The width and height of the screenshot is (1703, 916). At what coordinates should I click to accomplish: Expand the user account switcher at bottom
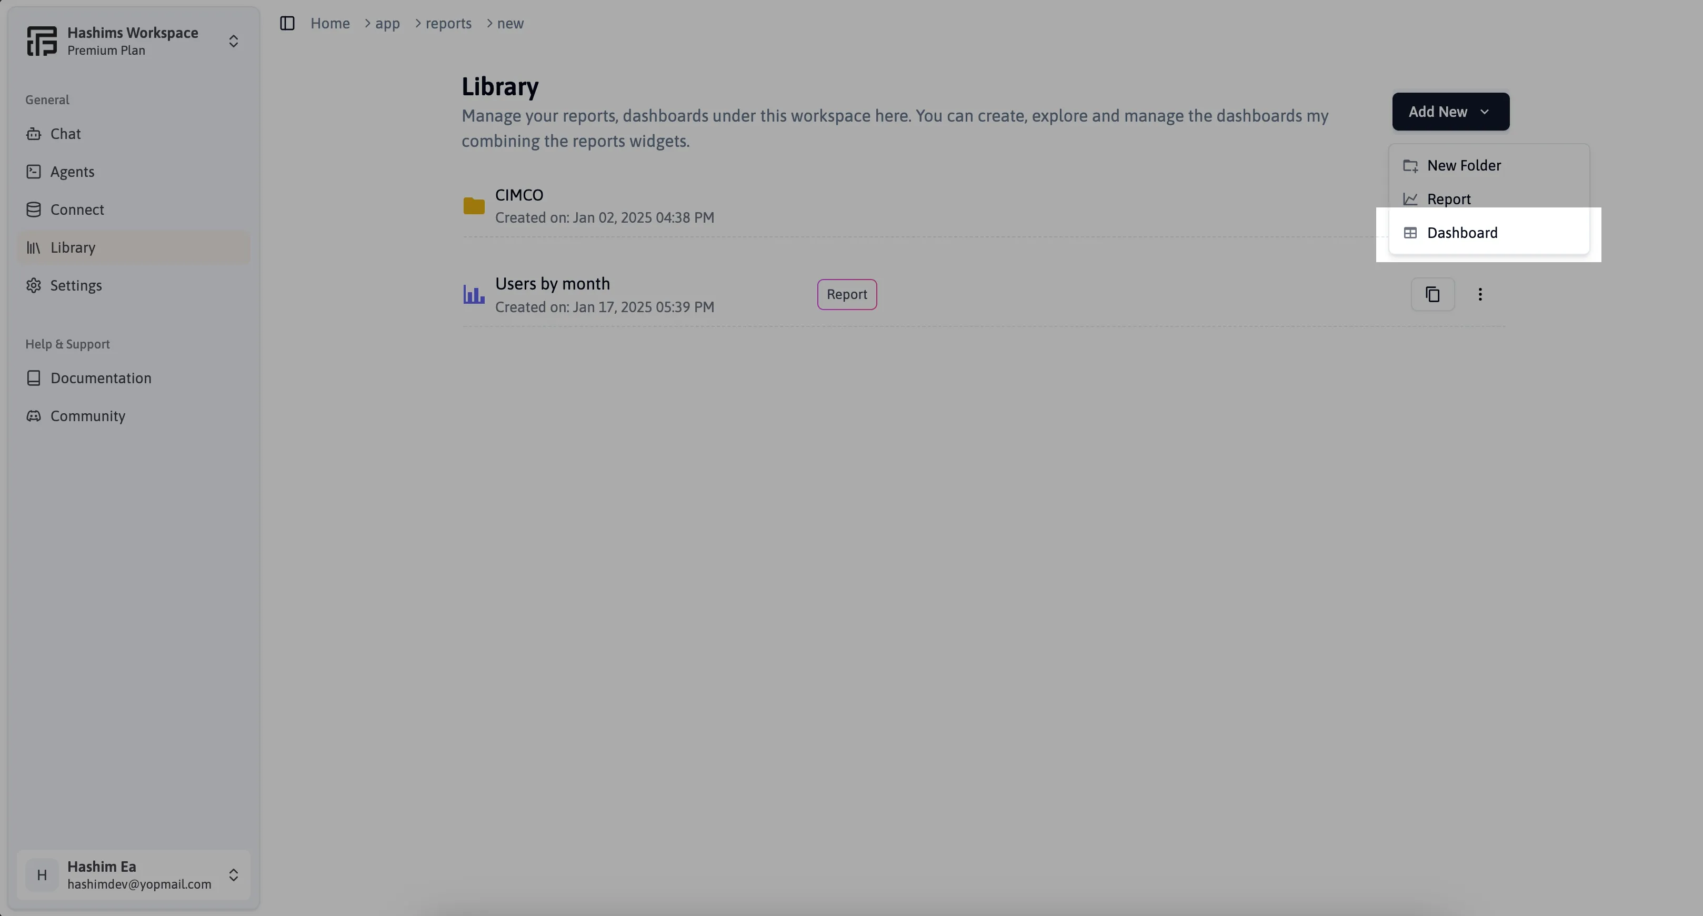(x=233, y=874)
